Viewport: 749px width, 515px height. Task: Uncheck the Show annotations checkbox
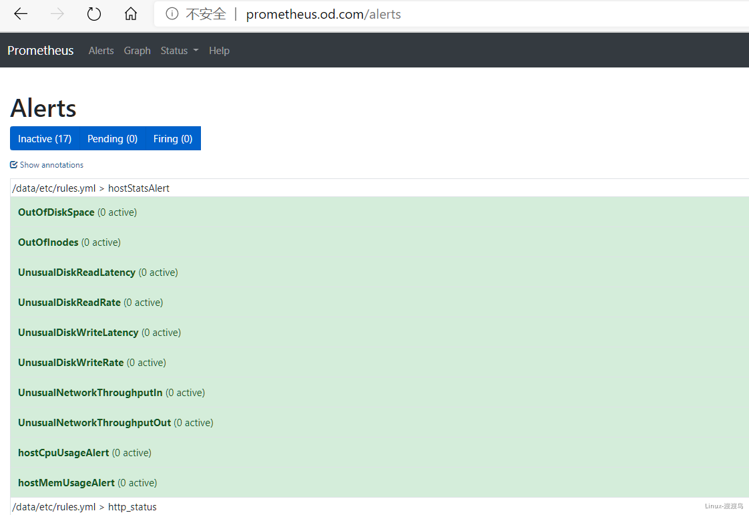click(14, 165)
